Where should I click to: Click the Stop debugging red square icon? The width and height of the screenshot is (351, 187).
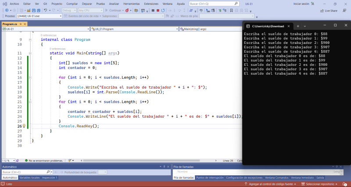pyautogui.click(x=158, y=10)
